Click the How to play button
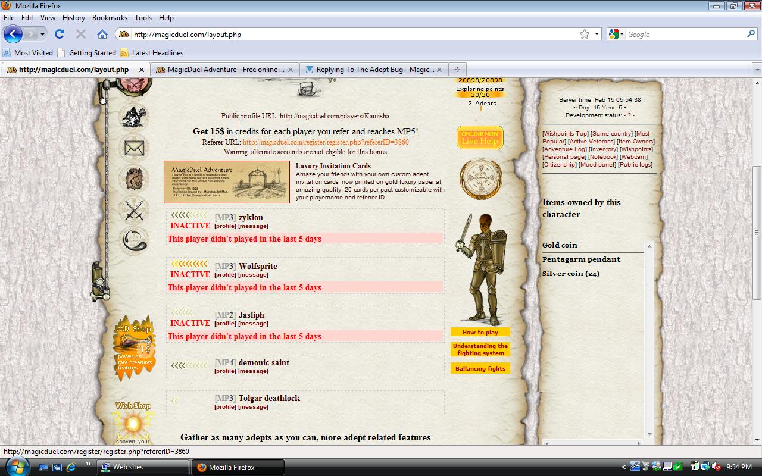This screenshot has height=476, width=762. coord(480,332)
